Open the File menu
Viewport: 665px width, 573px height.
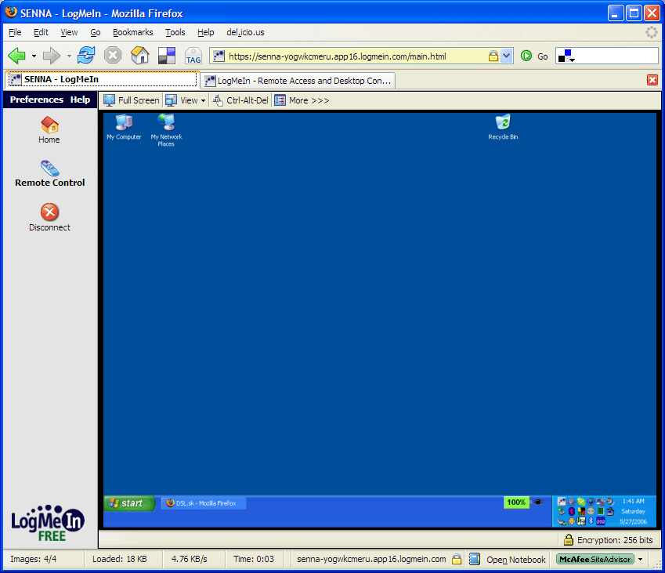click(15, 32)
